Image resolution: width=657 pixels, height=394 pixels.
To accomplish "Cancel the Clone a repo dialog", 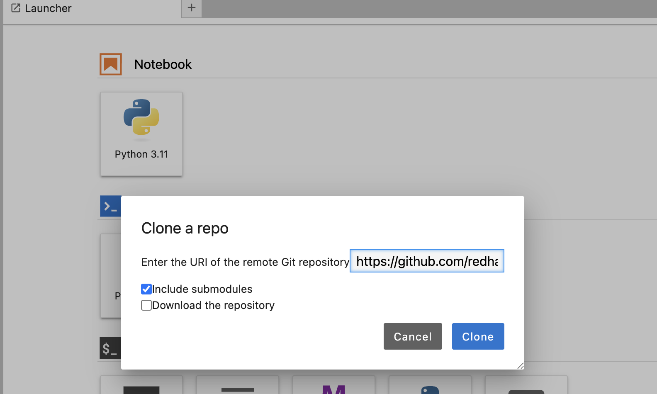I will pyautogui.click(x=413, y=336).
